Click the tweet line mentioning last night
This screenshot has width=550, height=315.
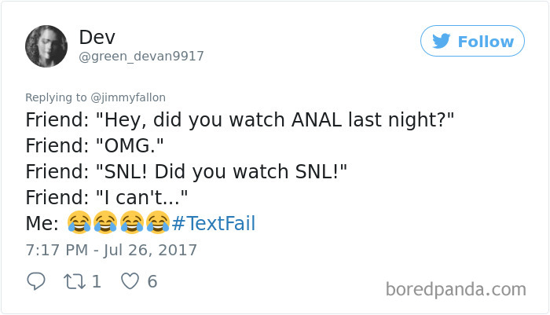[x=240, y=121]
